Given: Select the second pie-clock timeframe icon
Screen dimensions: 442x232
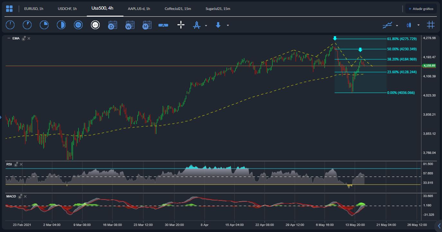Looking at the screenshot, I should 27,25.
